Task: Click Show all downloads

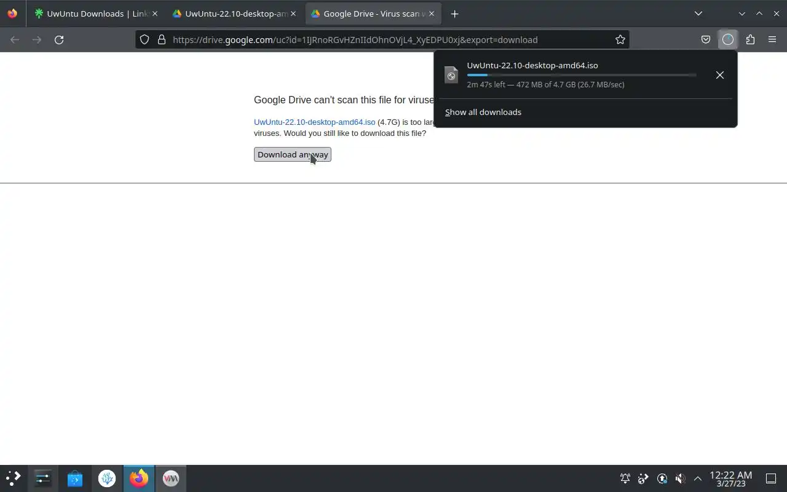Action: pyautogui.click(x=483, y=112)
